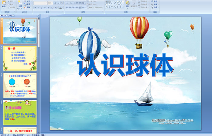Image resolution: width=212 pixels, height=136 pixels.
Task: Click Replace (替换) button
Action: pyautogui.click(x=155, y=4)
